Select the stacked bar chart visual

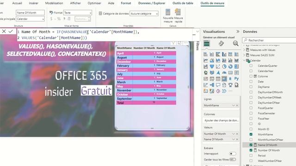click(205, 54)
